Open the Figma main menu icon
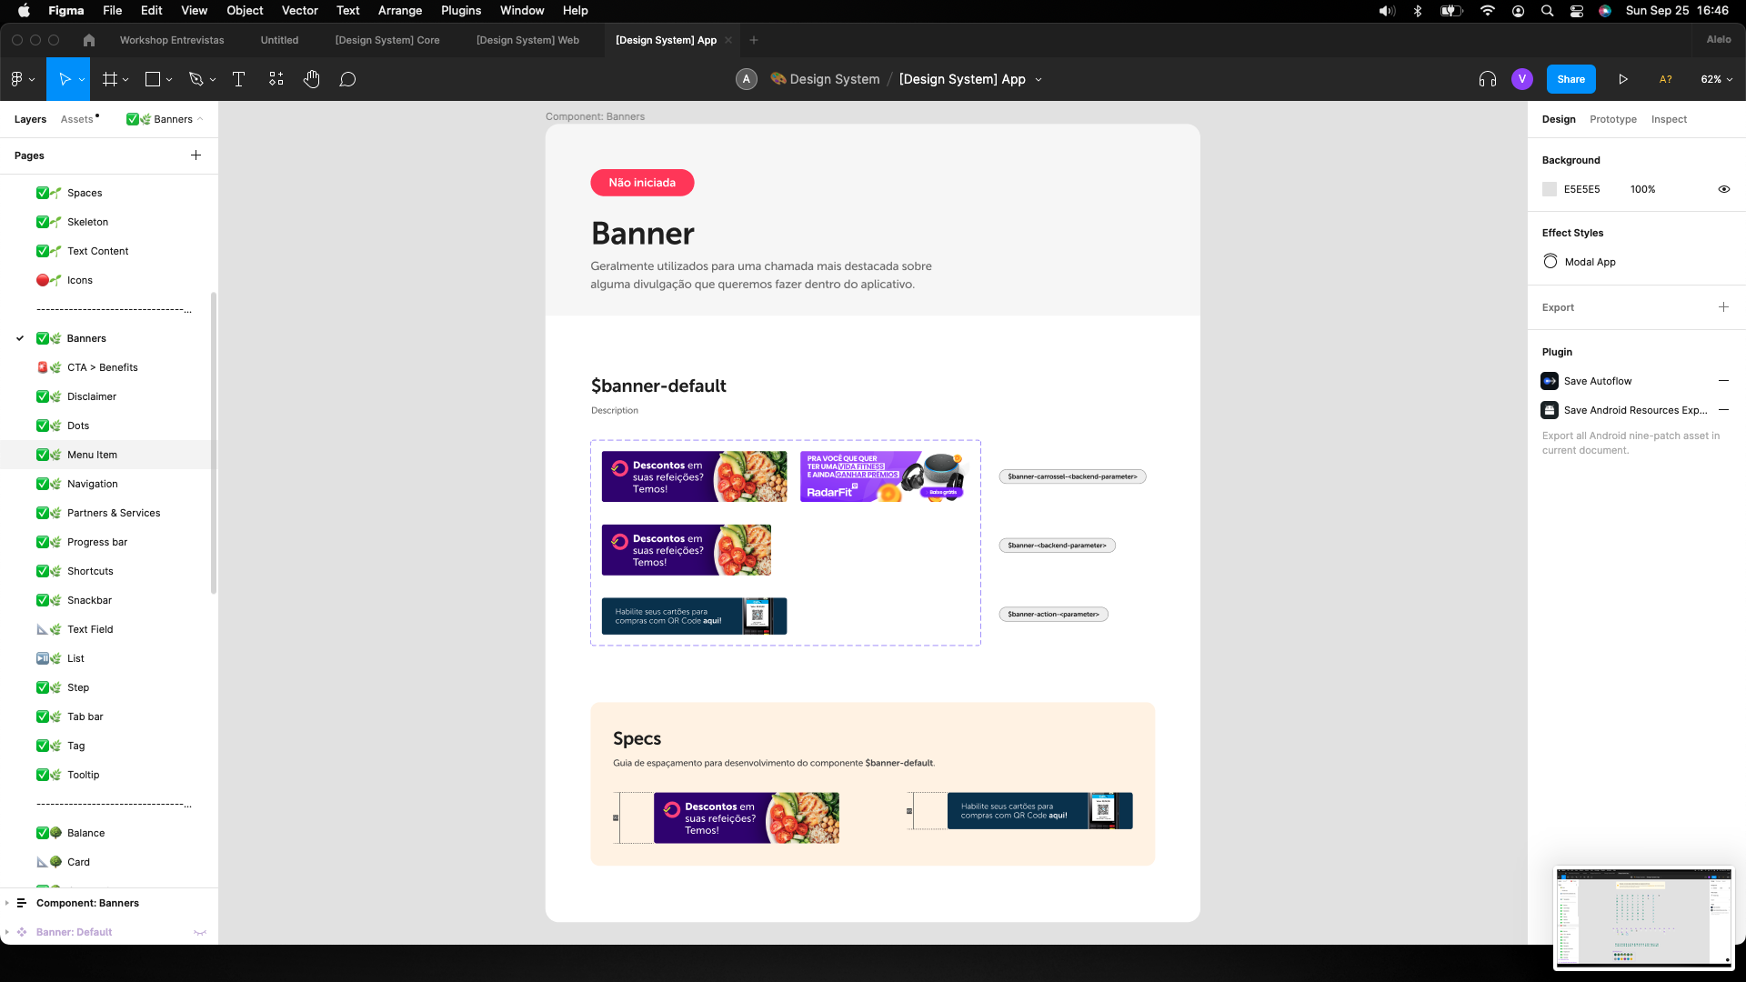 pyautogui.click(x=17, y=79)
